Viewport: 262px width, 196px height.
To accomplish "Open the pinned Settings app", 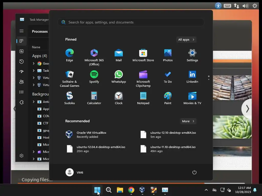I will [192, 55].
